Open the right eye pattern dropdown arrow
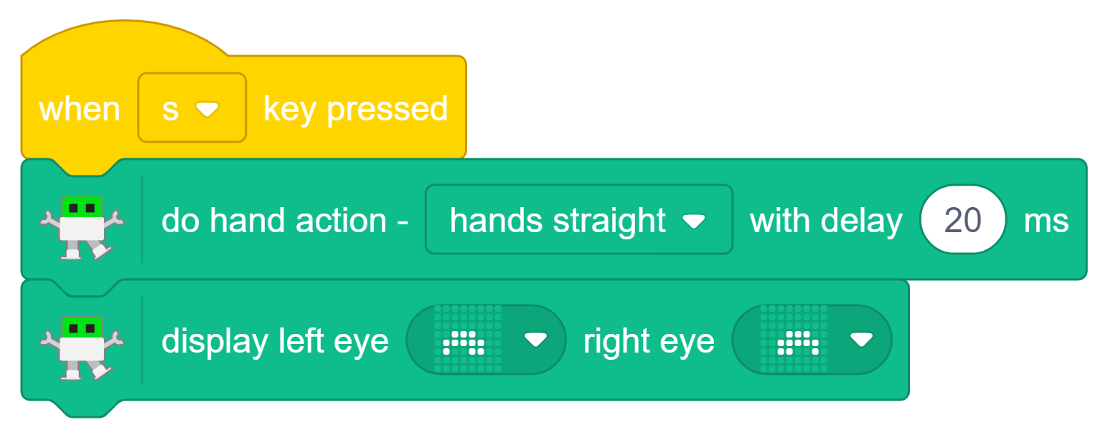The image size is (1108, 440). pos(861,340)
